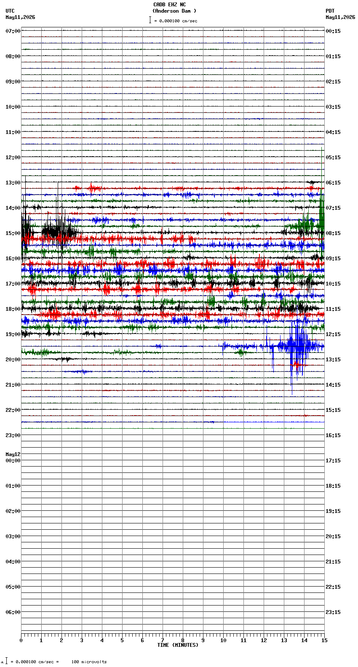The height and width of the screenshot is (667, 358).
Task: Click the 11:15 PDT time label
Action: pos(333,309)
